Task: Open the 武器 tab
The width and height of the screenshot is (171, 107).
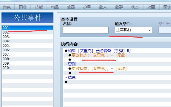Action: click(71, 7)
